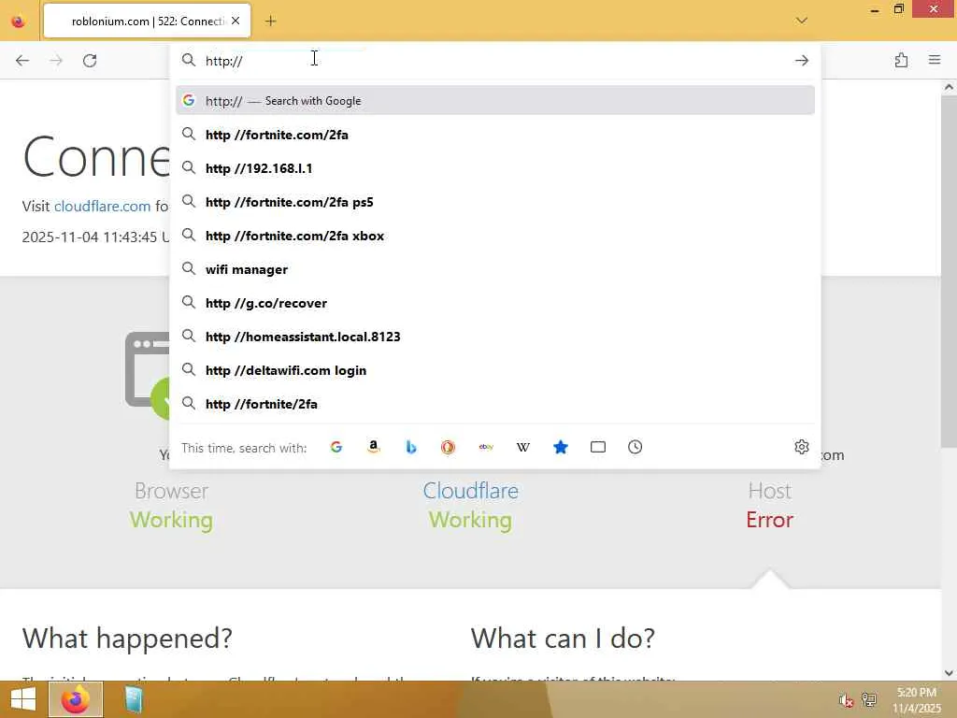
Task: Click the Go arrow in address bar
Action: coord(801,61)
